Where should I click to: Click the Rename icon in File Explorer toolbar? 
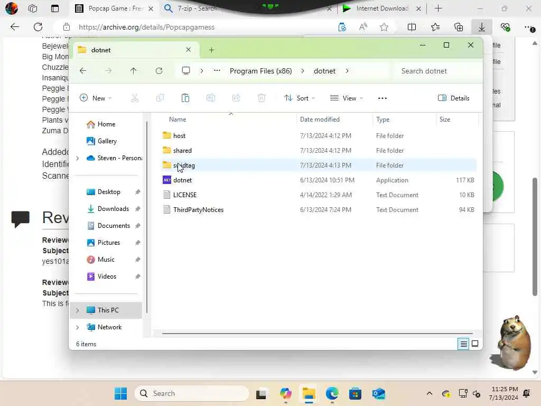pyautogui.click(x=210, y=98)
